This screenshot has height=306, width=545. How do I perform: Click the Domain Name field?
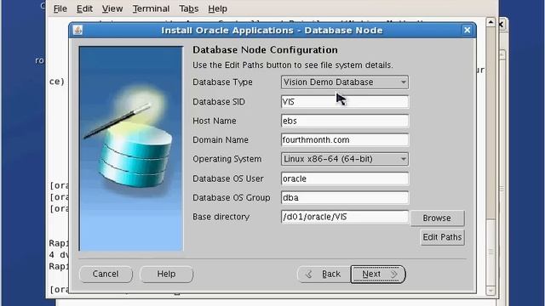(x=345, y=139)
